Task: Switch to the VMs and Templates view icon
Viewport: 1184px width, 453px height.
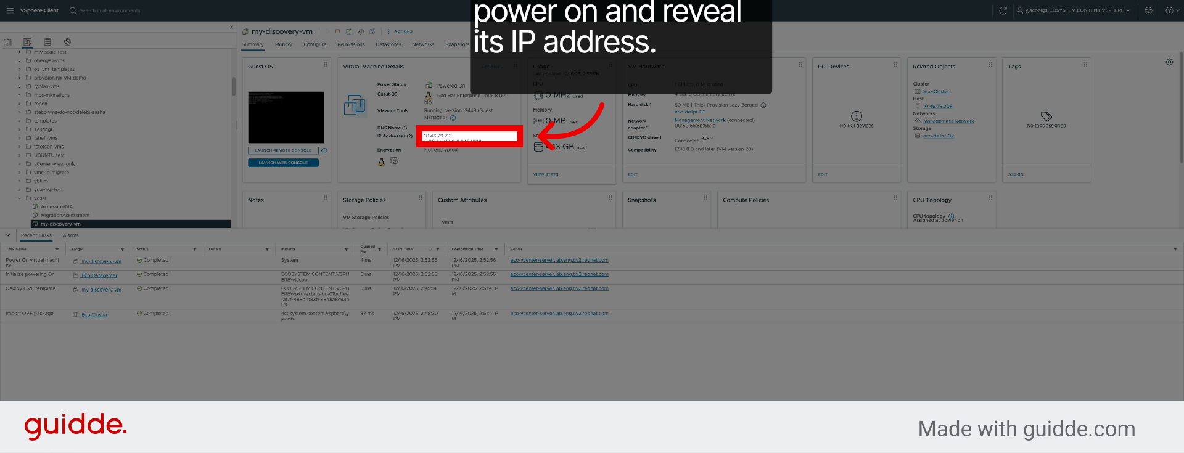Action: (x=27, y=42)
